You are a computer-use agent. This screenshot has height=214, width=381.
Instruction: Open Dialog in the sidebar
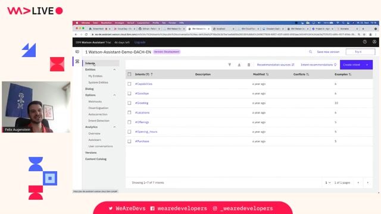89,89
